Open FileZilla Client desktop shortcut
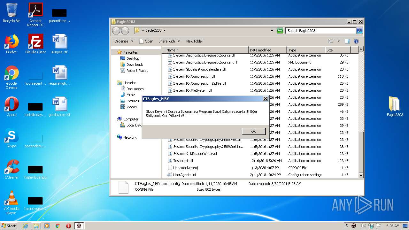409x230 pixels. coord(35,44)
